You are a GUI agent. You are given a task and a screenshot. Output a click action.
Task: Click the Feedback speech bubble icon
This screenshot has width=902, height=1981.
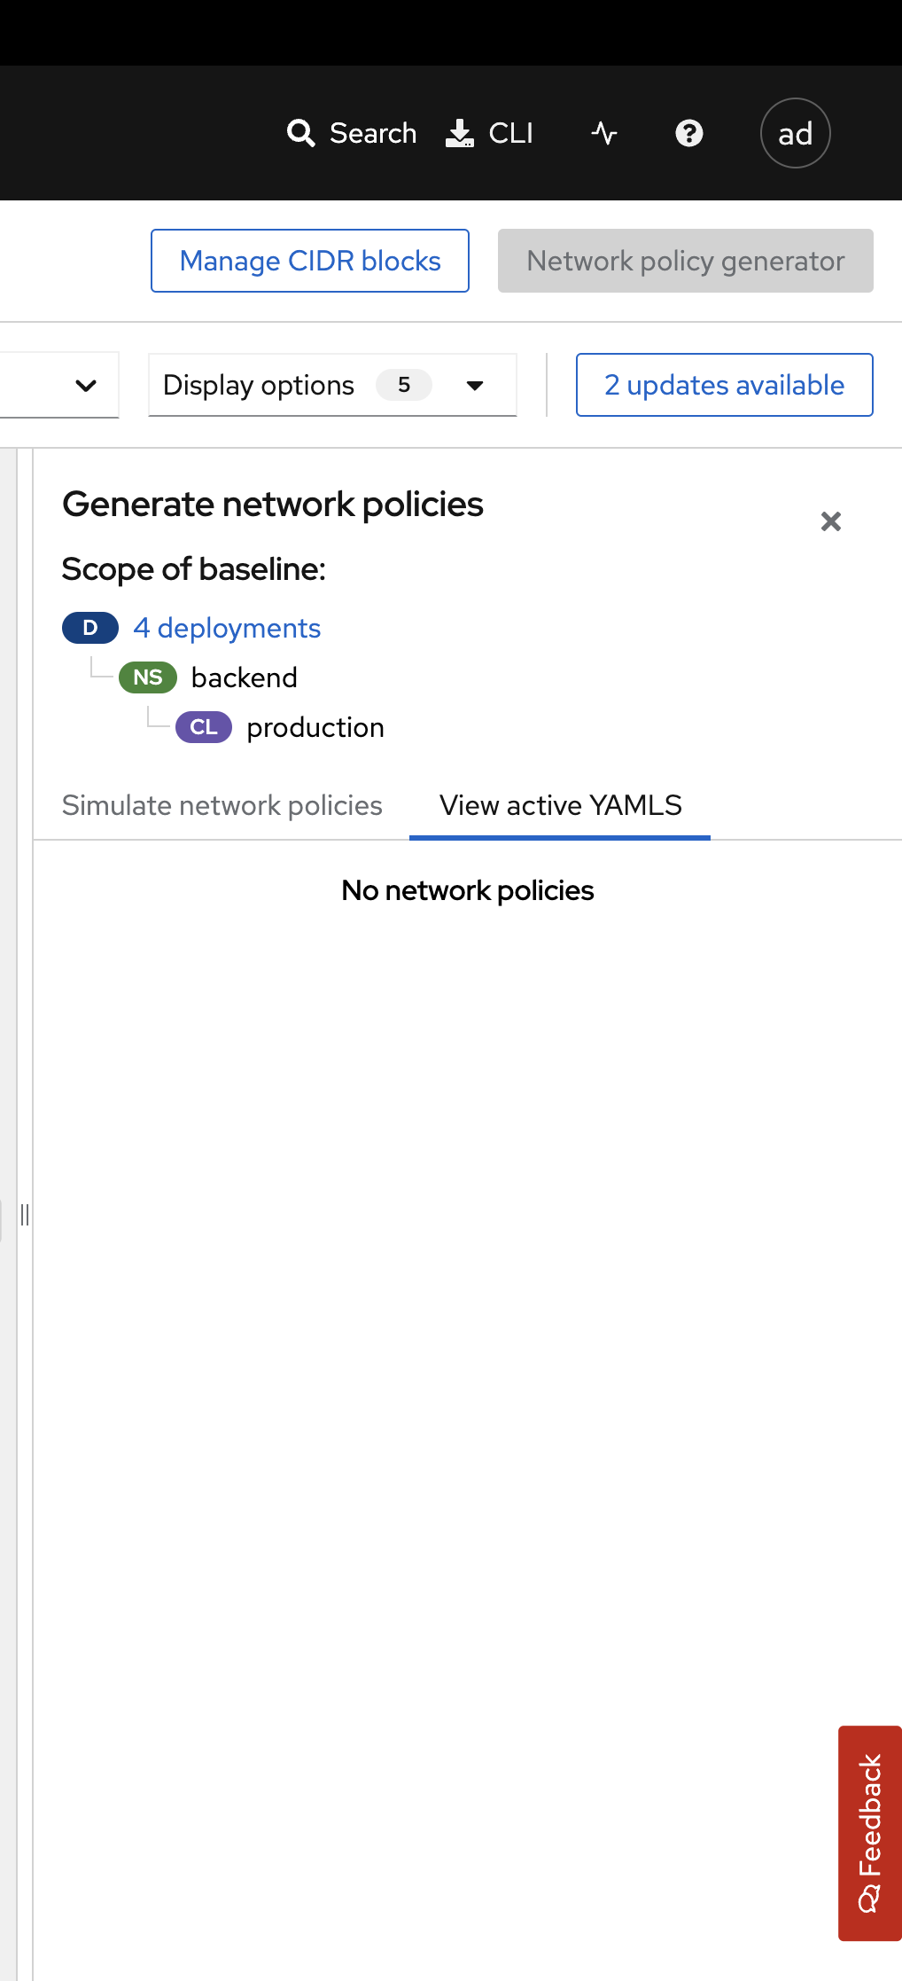pyautogui.click(x=869, y=1899)
